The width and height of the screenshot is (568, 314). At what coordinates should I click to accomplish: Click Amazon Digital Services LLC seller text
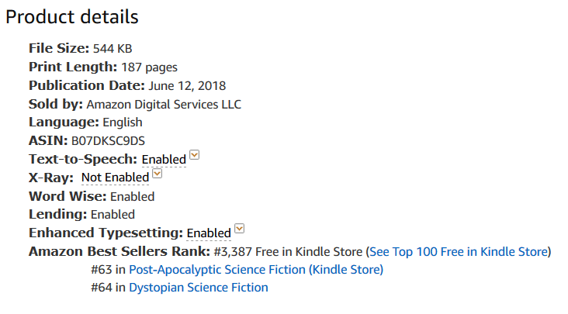(x=168, y=104)
